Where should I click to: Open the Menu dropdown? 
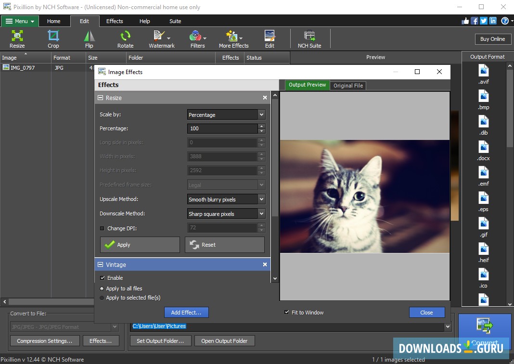click(20, 21)
